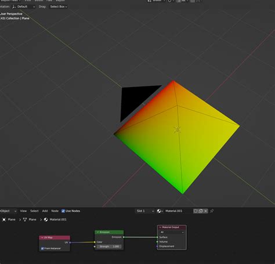Open the Slot 1 dropdown
Viewport: 275px width, 264px height.
coord(145,211)
